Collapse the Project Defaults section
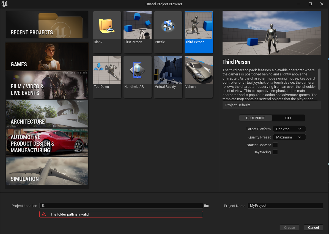This screenshot has height=234, width=329. click(272, 105)
